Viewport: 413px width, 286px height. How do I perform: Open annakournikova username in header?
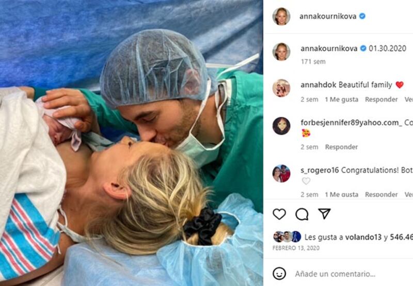328,17
